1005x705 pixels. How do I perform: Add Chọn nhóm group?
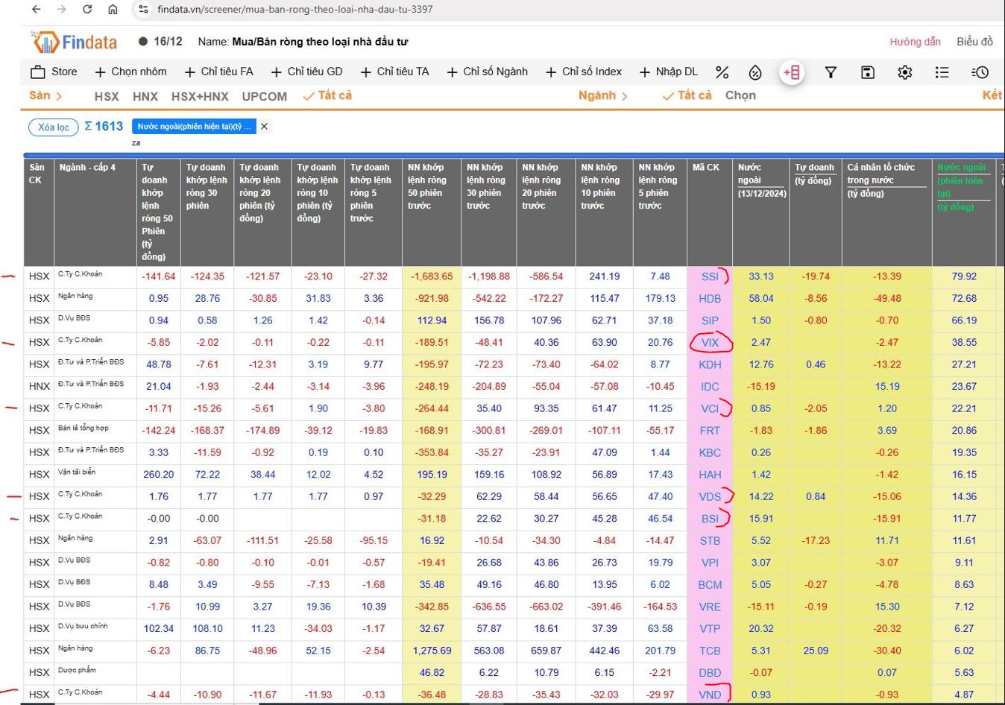pos(130,72)
